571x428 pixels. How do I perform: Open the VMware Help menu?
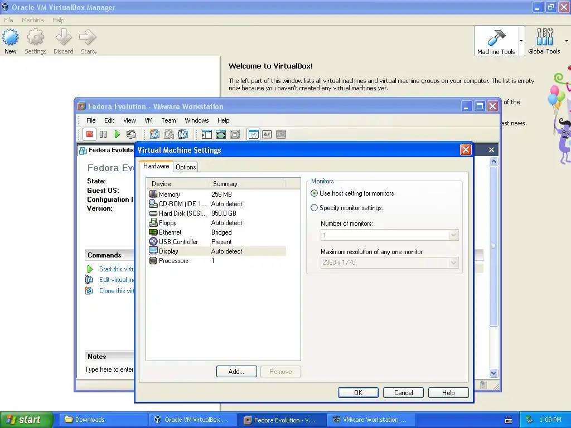(x=223, y=120)
